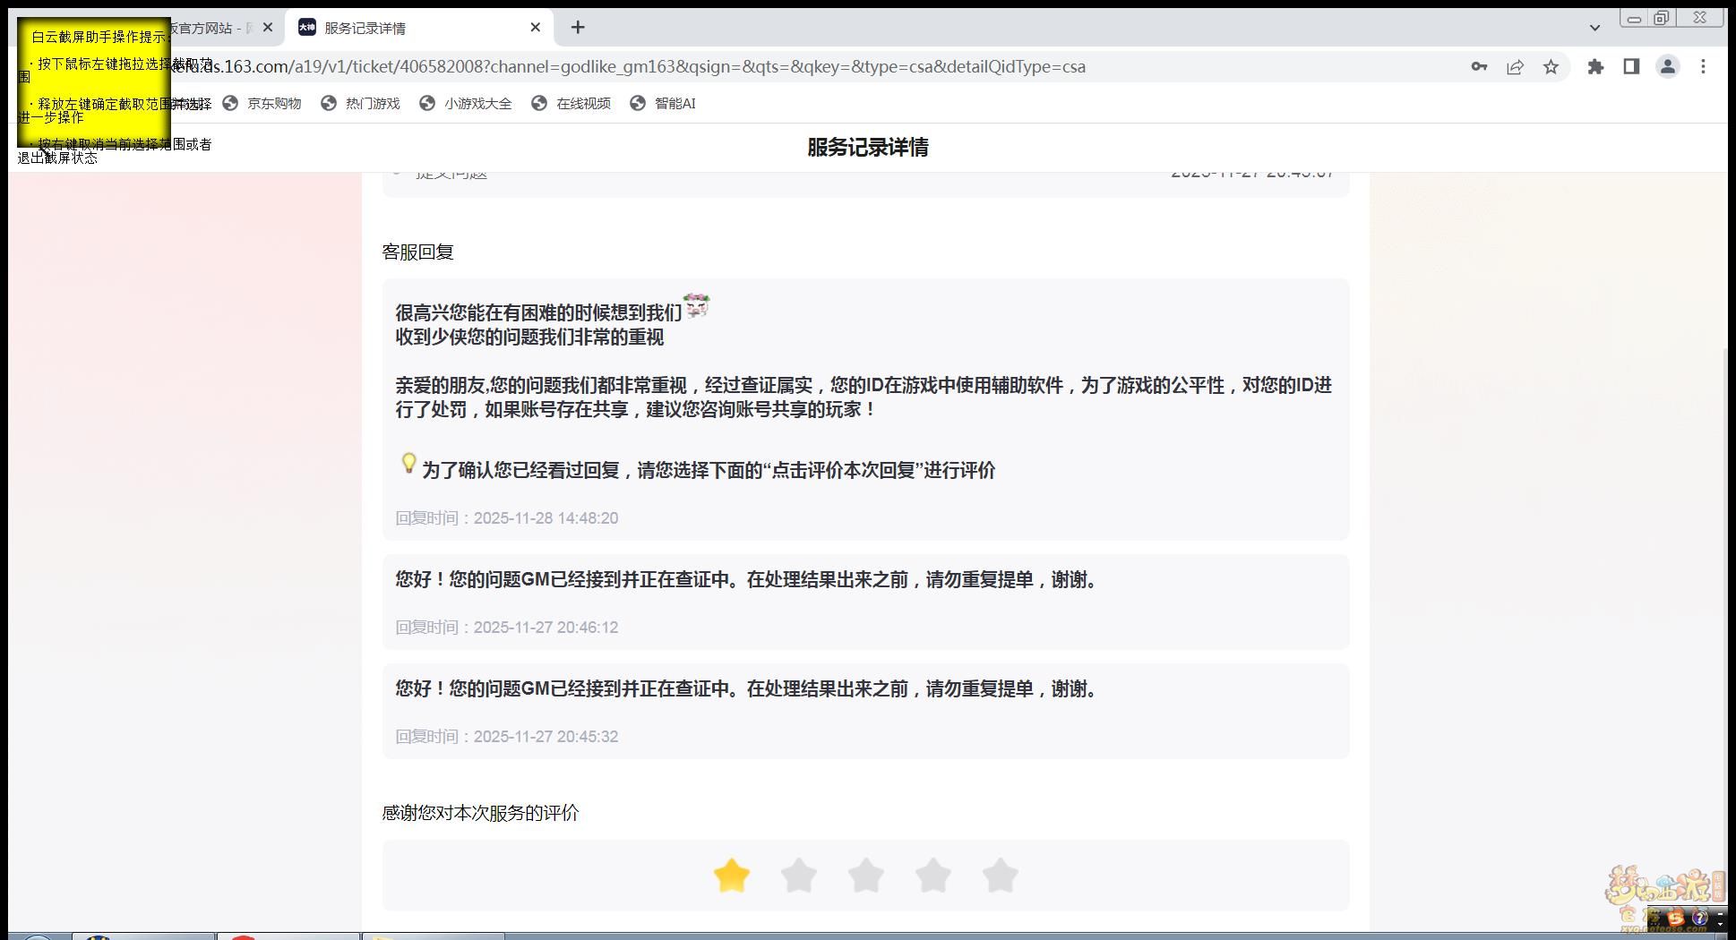This screenshot has height=940, width=1736.
Task: Select the first yellow rating star
Action: point(732,876)
